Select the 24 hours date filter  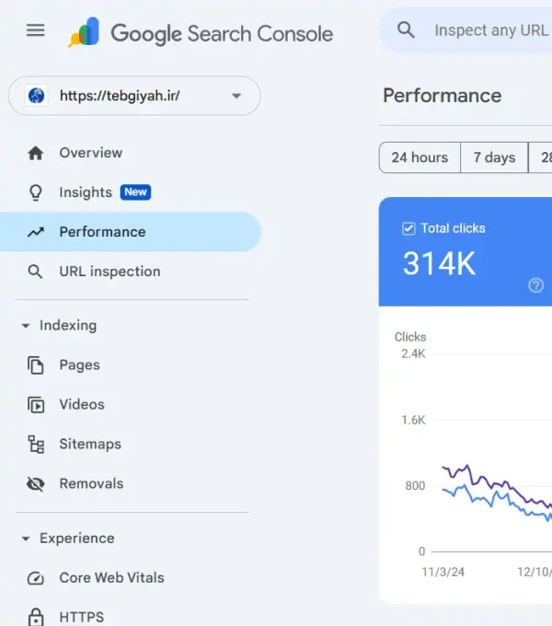pyautogui.click(x=420, y=157)
